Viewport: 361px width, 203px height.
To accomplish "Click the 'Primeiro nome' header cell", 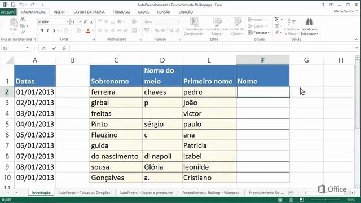I will (x=209, y=76).
